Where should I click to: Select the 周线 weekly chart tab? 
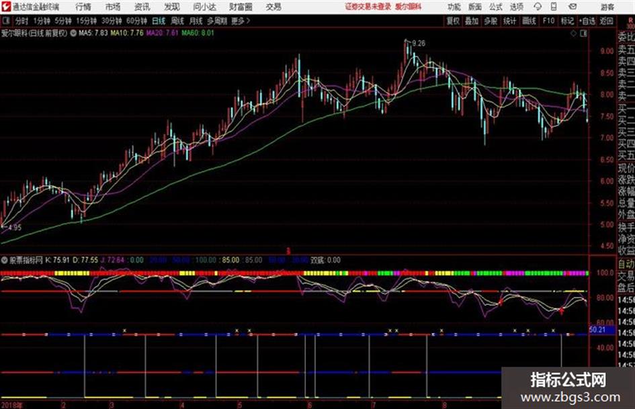pos(177,21)
